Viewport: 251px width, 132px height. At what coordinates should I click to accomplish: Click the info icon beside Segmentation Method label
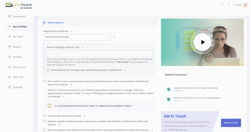[x=72, y=31]
